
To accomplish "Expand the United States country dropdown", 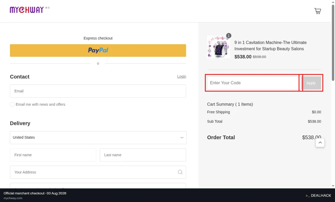I will [98, 137].
